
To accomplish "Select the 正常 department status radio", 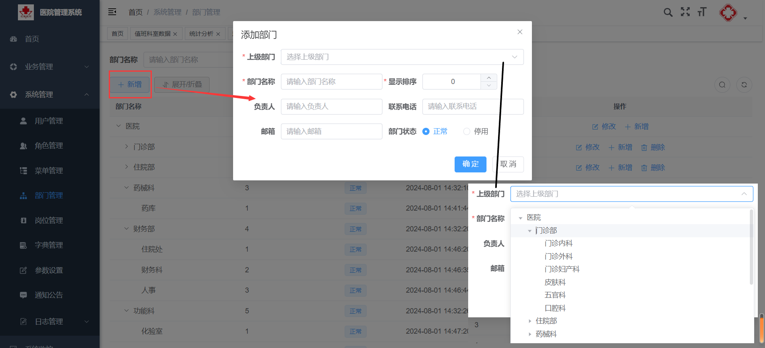I will [x=426, y=131].
